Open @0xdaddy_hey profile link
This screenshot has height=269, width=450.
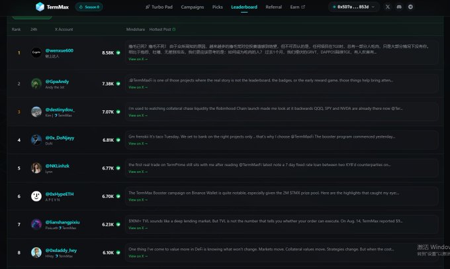61,250
